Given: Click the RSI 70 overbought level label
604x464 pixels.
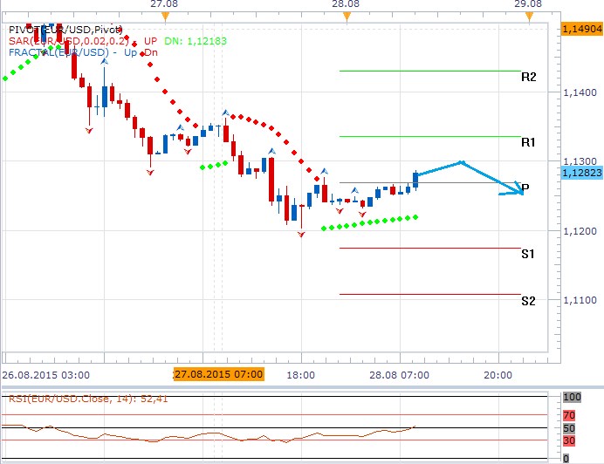Looking at the screenshot, I should click(x=570, y=415).
